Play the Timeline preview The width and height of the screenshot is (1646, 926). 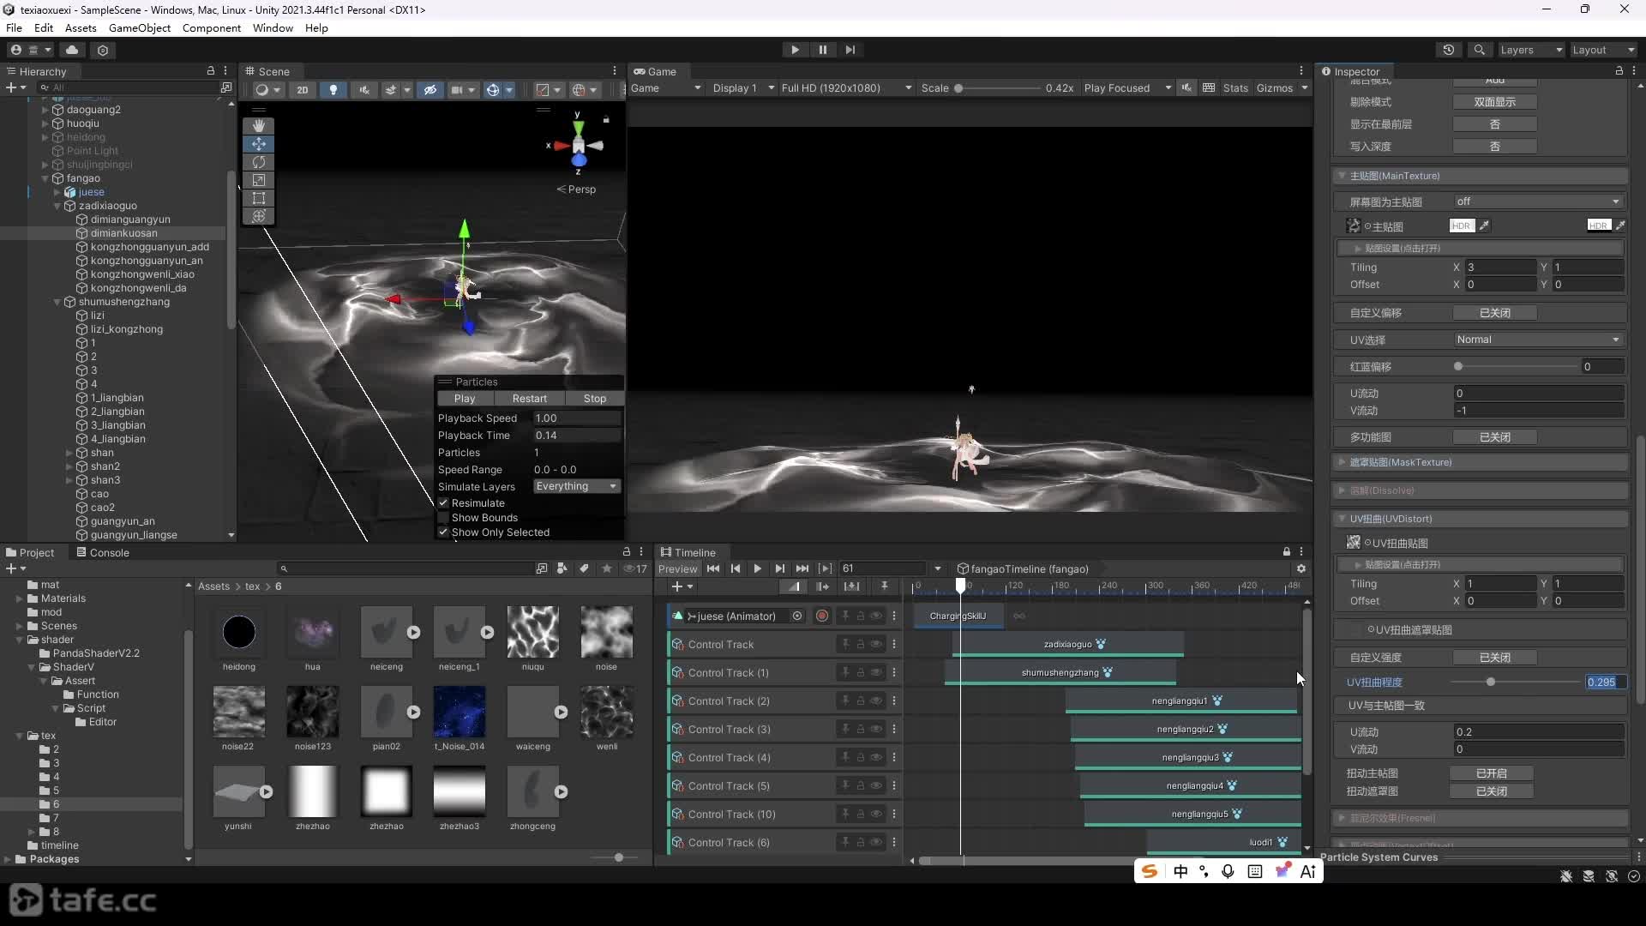(757, 568)
